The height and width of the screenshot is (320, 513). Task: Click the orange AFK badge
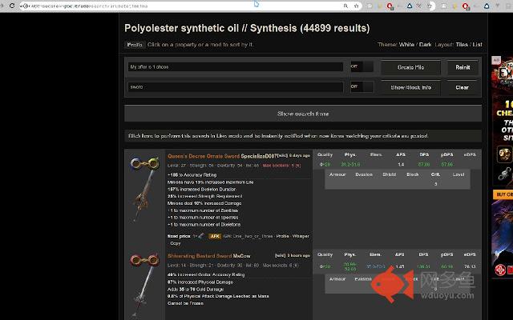215,236
